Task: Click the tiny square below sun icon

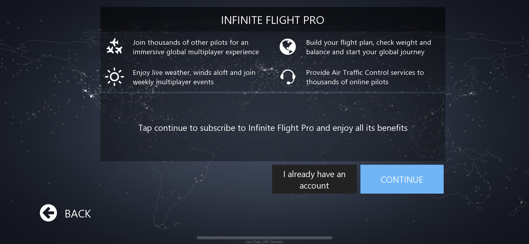Action: pyautogui.click(x=110, y=88)
